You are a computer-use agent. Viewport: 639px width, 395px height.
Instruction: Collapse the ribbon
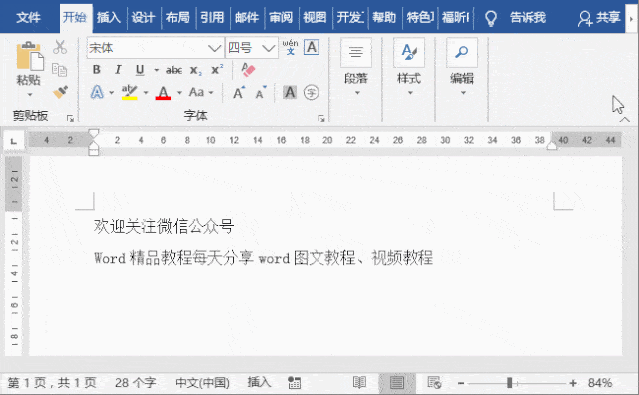[624, 120]
